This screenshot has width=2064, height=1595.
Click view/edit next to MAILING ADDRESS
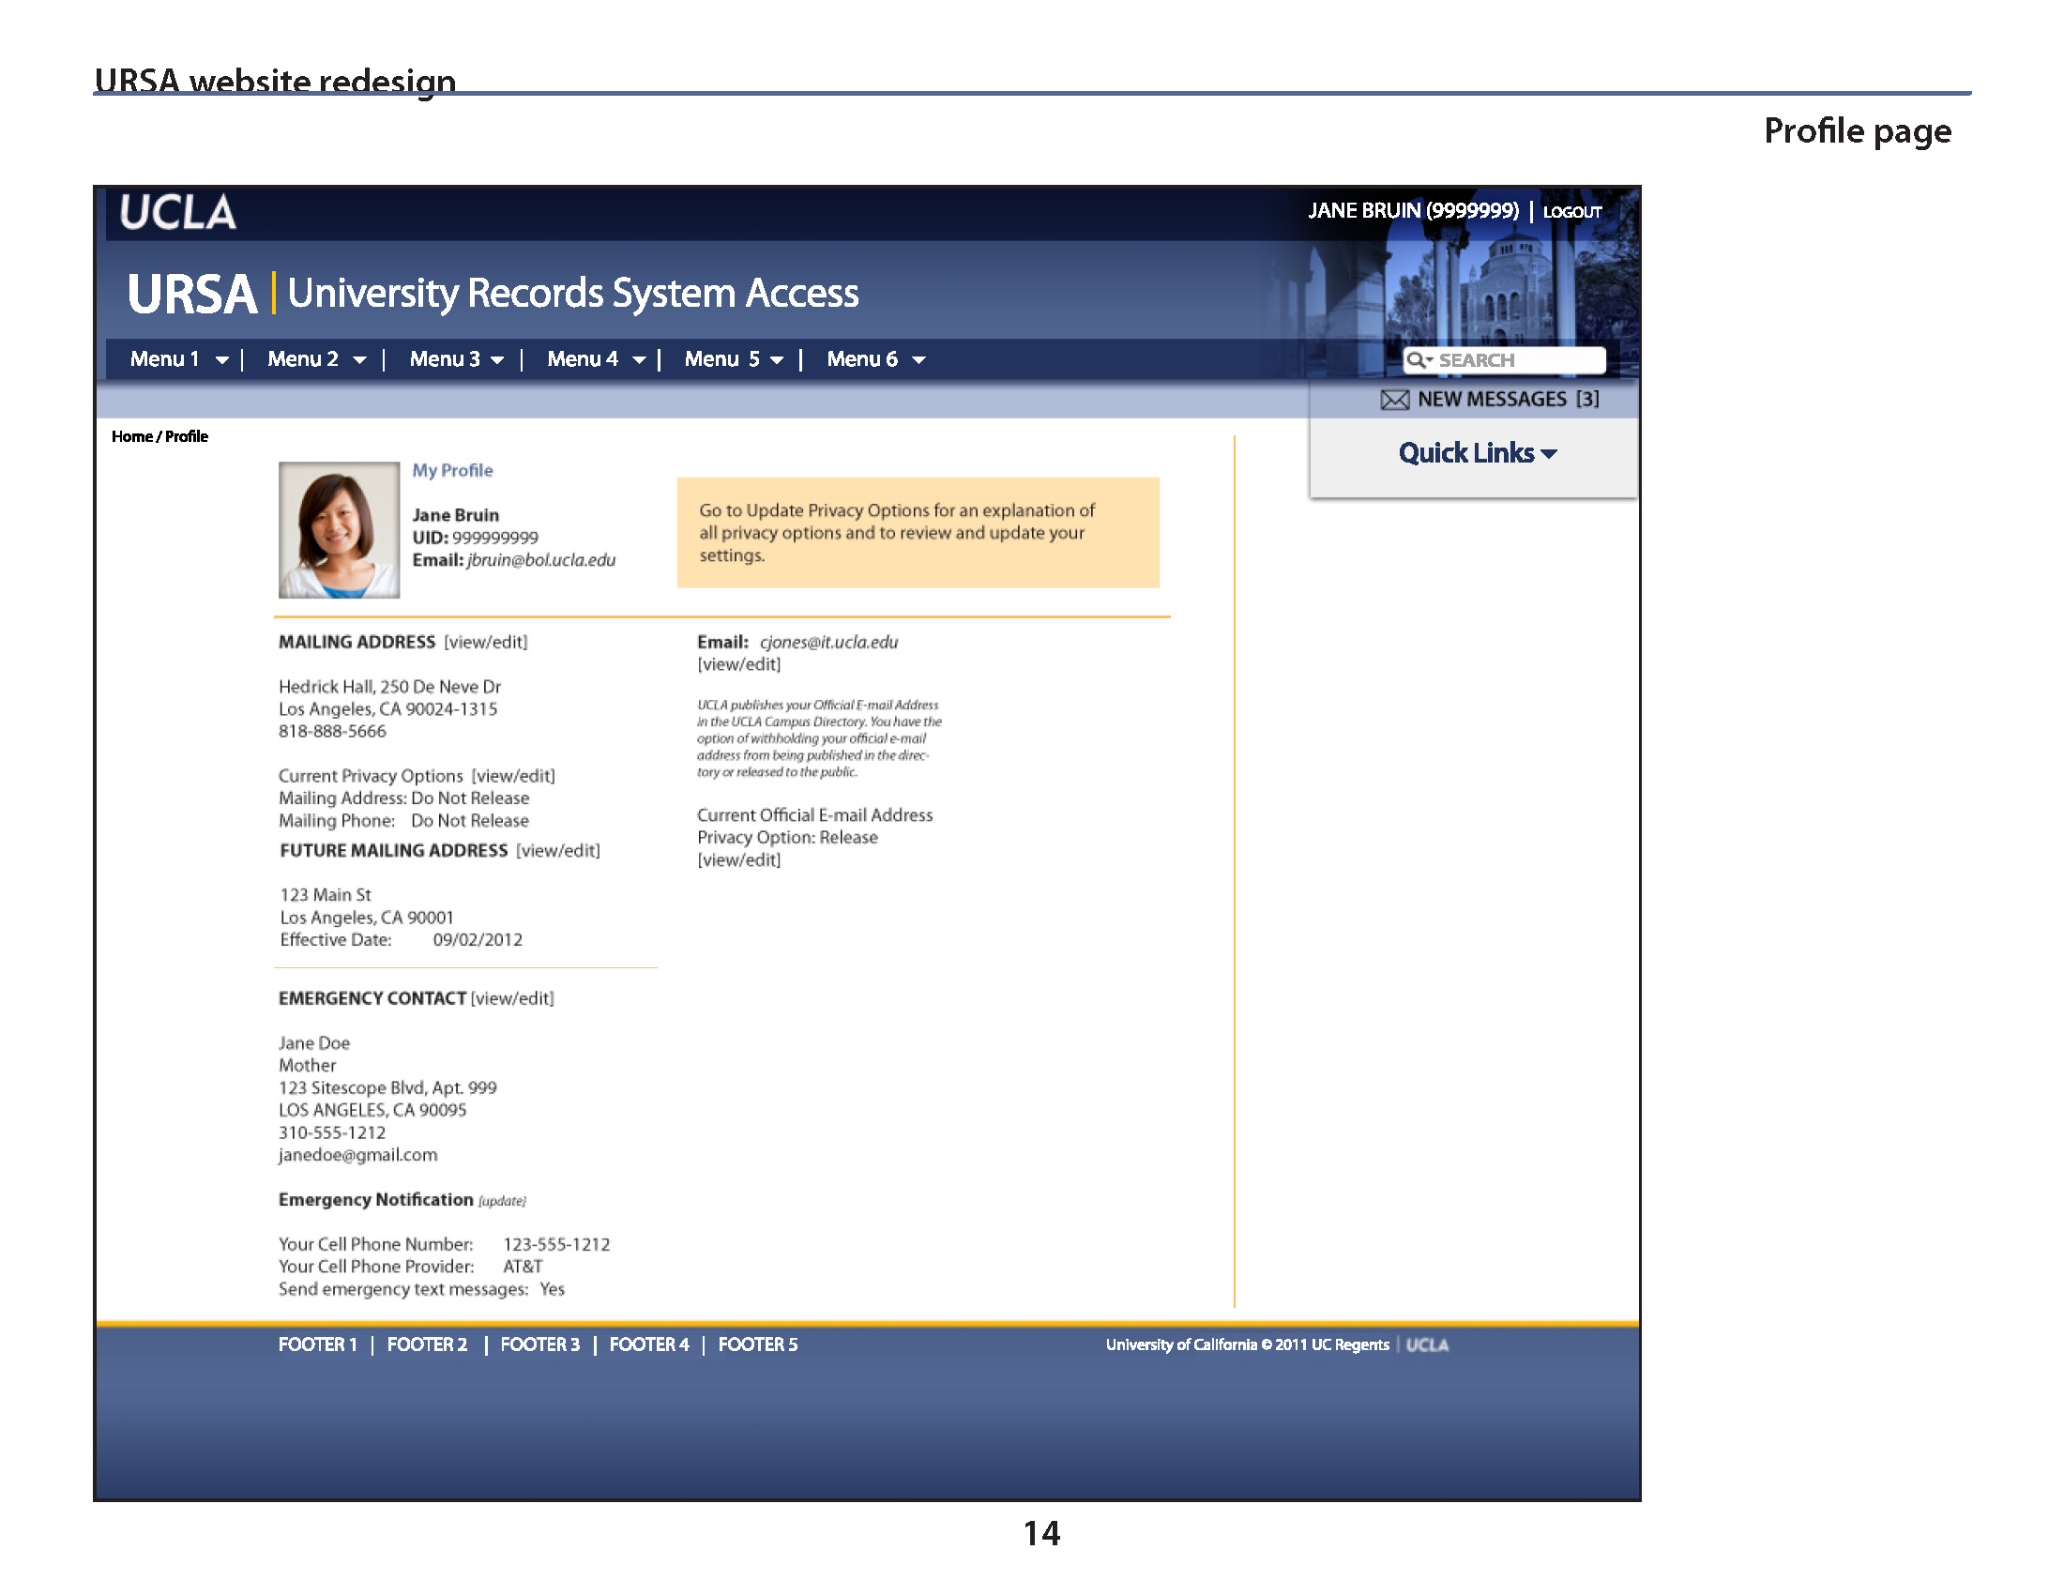[486, 643]
